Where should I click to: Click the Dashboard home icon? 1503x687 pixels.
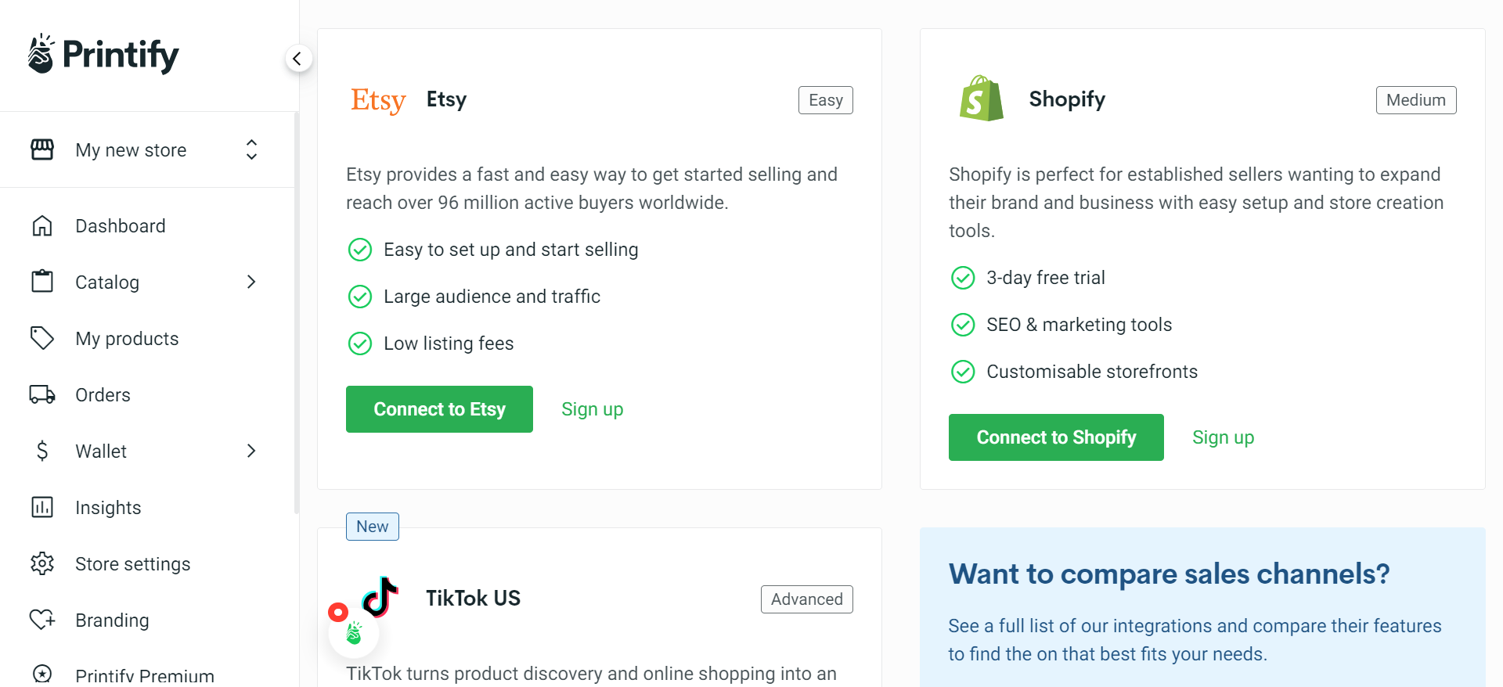(42, 226)
